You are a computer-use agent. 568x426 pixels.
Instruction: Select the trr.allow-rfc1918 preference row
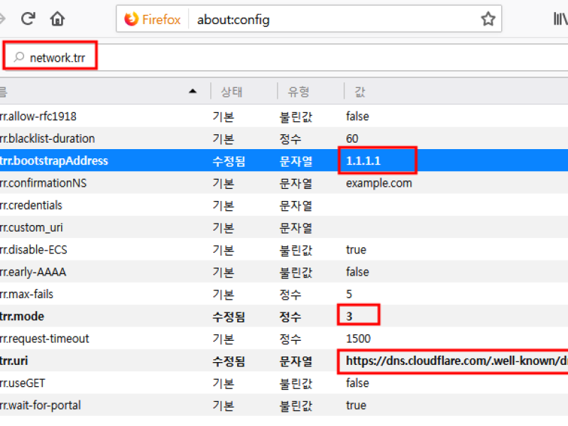pos(284,116)
